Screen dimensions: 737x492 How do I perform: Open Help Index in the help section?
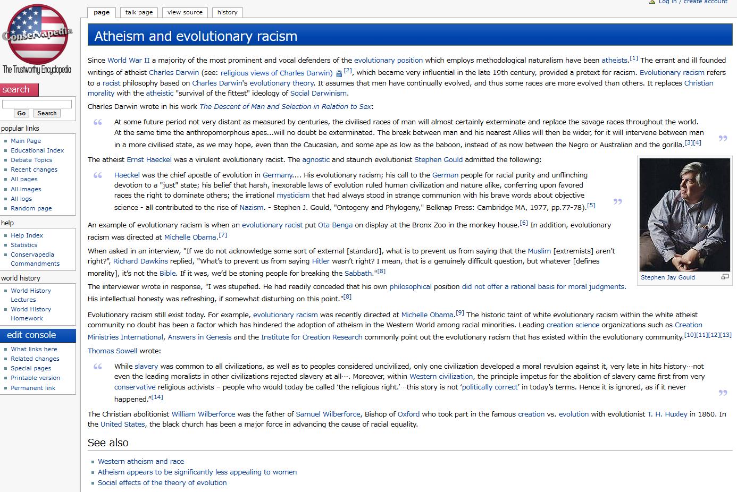[27, 235]
